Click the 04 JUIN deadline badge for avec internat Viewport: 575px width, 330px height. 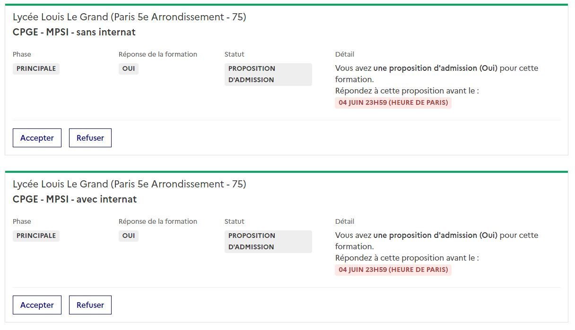pyautogui.click(x=393, y=270)
